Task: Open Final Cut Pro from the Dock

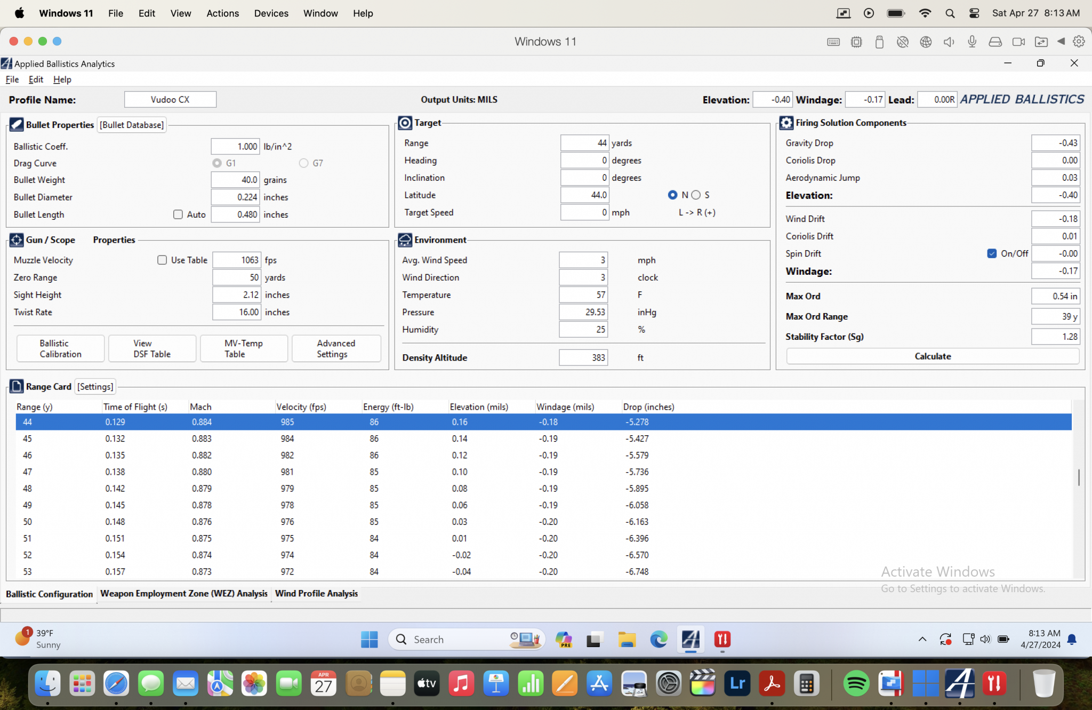Action: tap(703, 683)
